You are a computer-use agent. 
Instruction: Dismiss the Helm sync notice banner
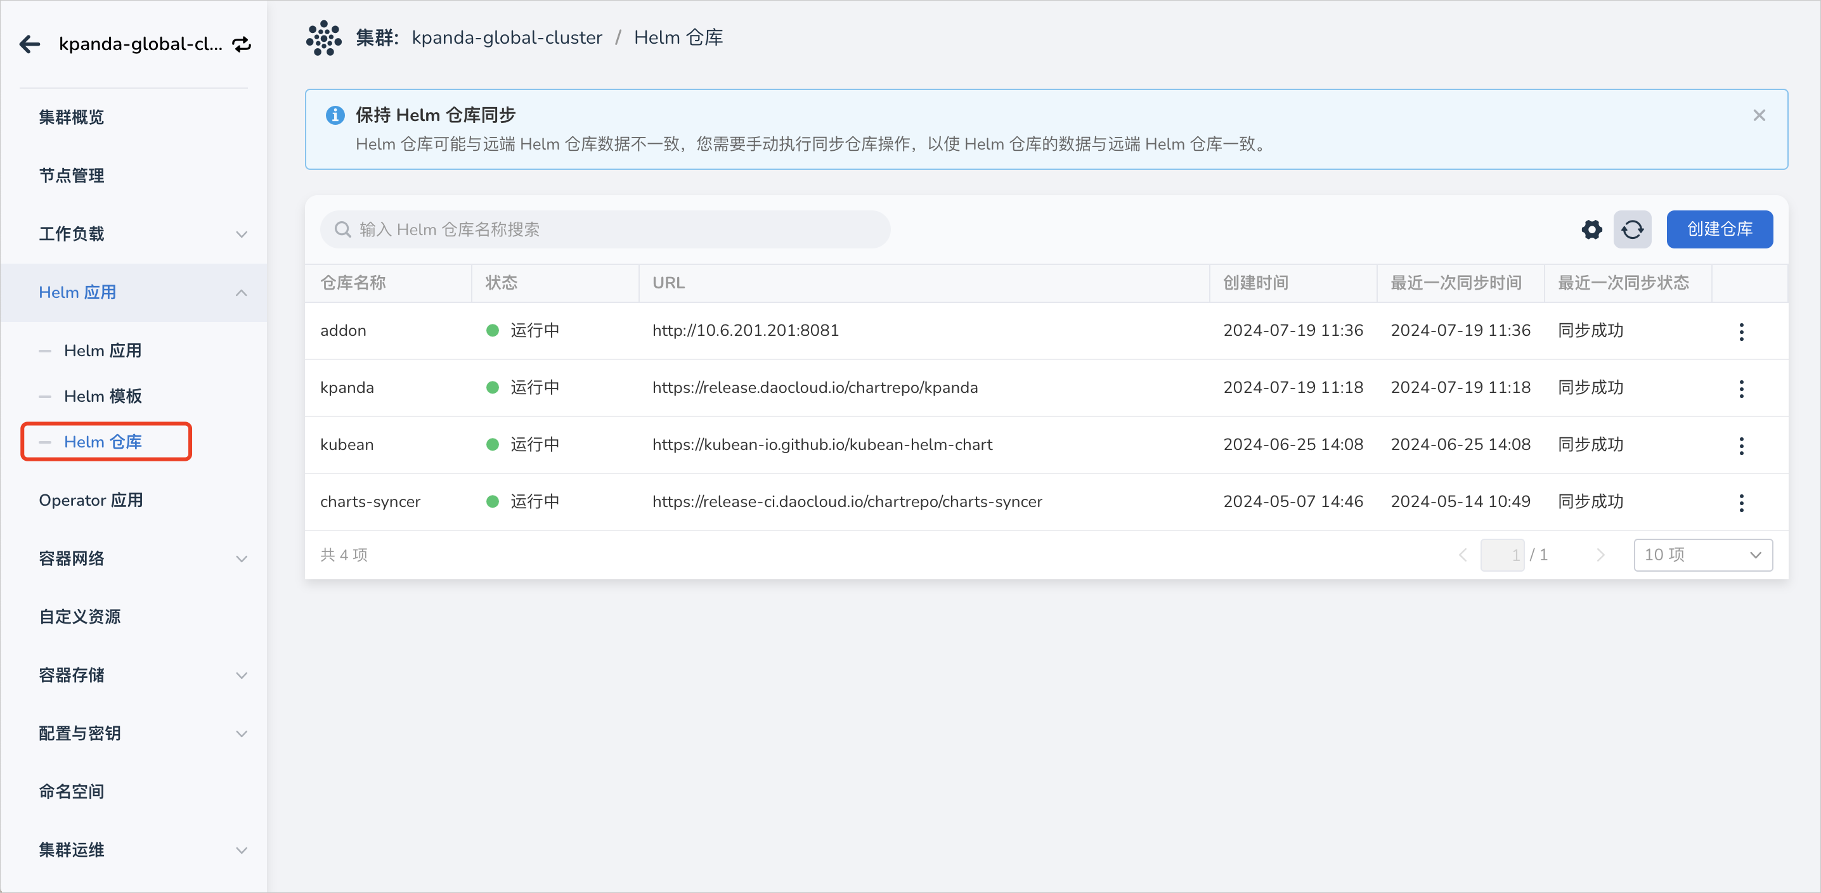[1759, 115]
